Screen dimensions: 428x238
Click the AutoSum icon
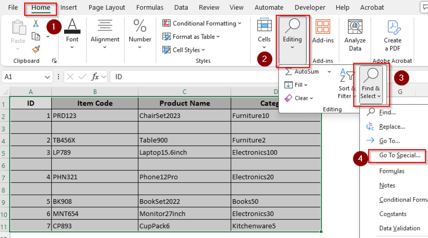[288, 72]
